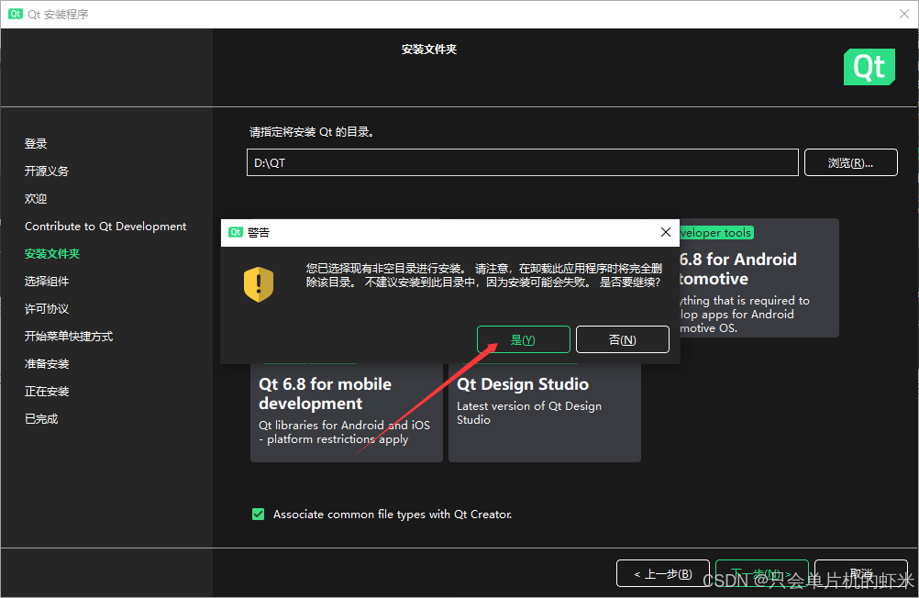Viewport: 919px width, 598px height.
Task: Click the 下一步 next button
Action: [761, 572]
